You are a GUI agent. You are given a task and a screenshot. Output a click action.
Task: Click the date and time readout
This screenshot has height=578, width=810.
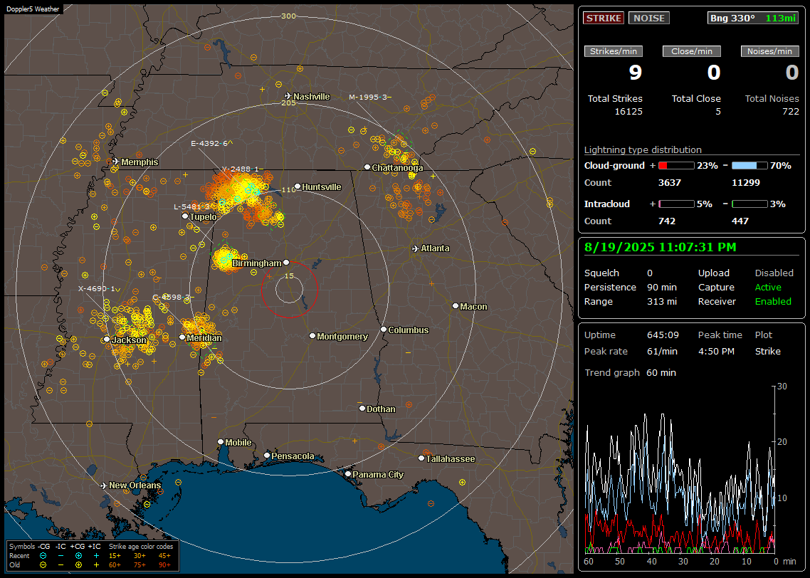661,248
